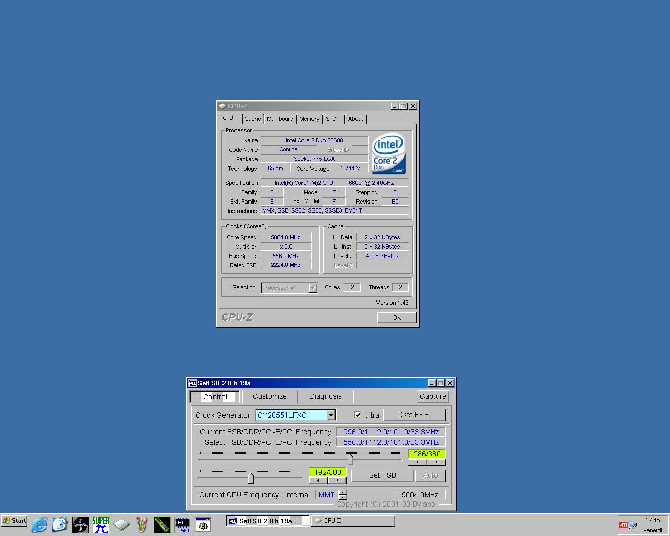Screen dimensions: 670x536
Task: Click the Code Name Conroe value
Action: 288,150
